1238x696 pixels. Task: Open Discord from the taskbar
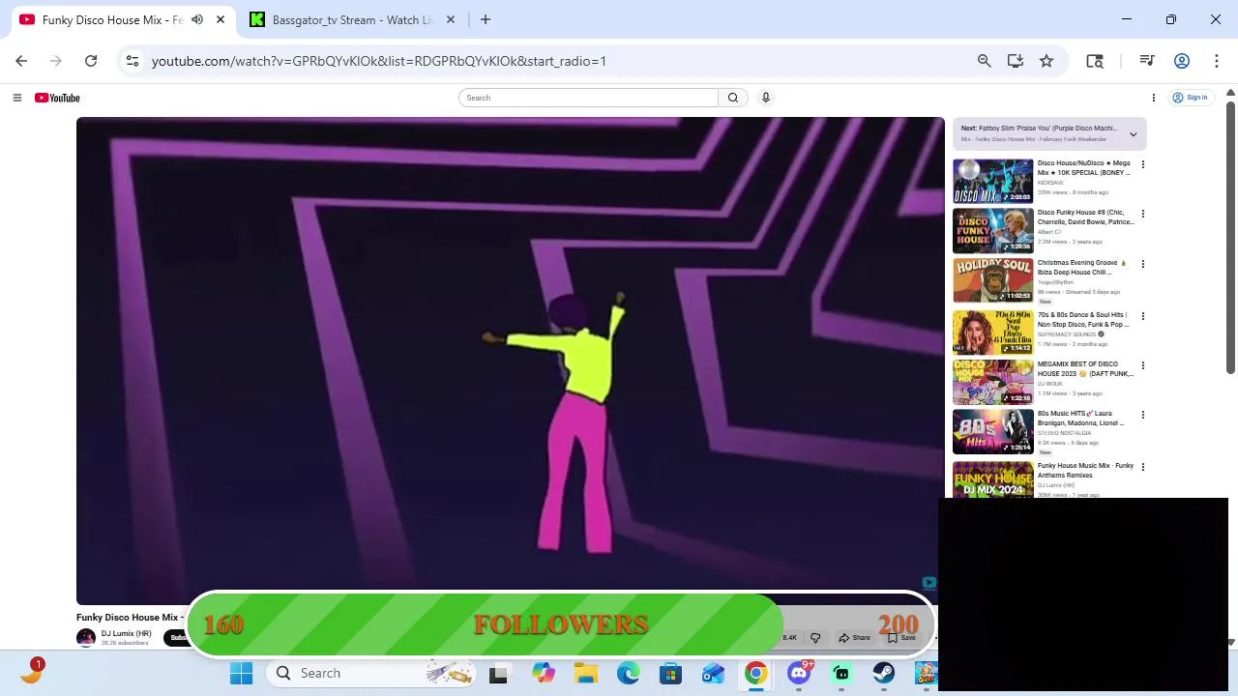coord(799,674)
